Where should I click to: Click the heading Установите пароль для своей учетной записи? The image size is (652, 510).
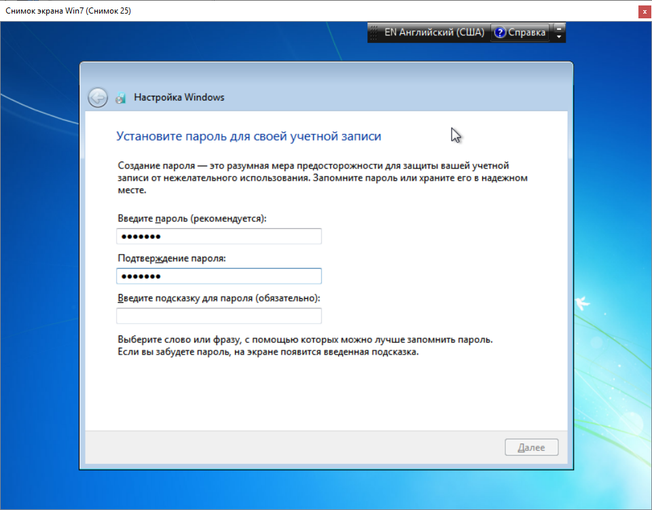tap(249, 136)
